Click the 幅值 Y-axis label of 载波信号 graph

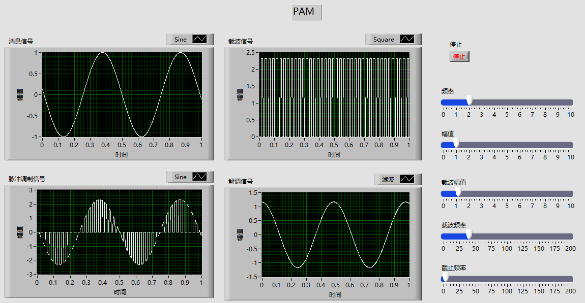point(240,94)
